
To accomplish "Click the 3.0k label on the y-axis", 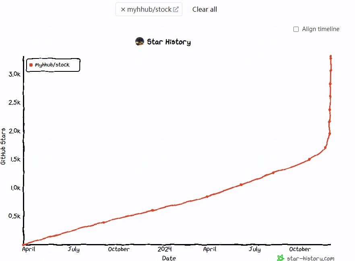I will point(14,74).
